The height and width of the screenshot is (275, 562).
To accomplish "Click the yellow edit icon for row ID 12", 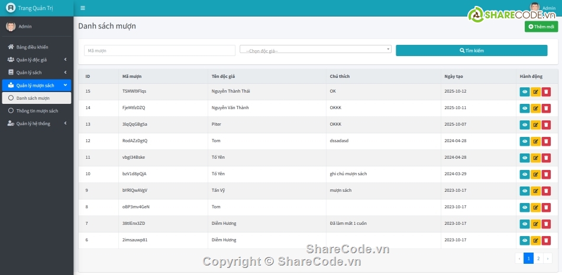I will tap(535, 141).
